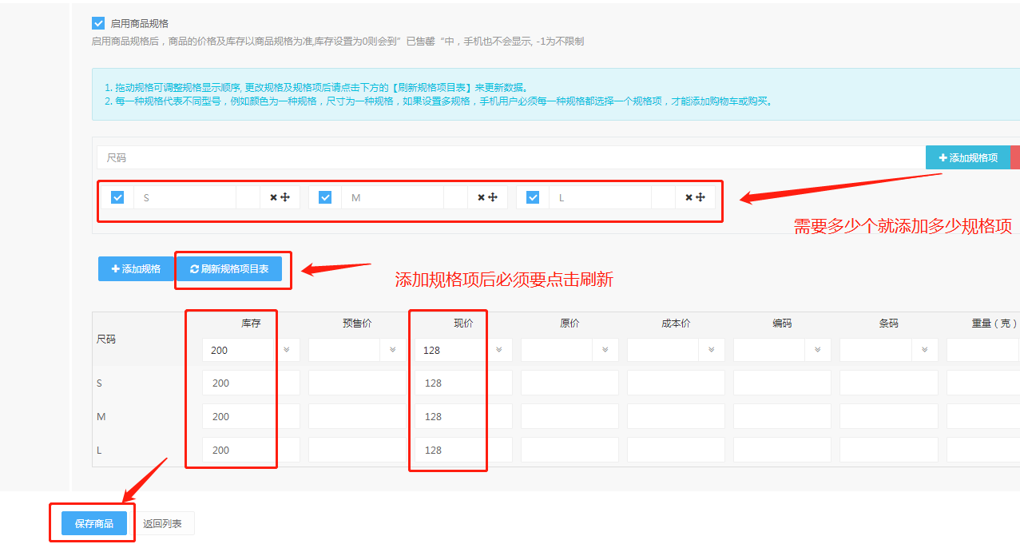Edit 库存 field in row M
The image size is (1020, 544).
[251, 416]
